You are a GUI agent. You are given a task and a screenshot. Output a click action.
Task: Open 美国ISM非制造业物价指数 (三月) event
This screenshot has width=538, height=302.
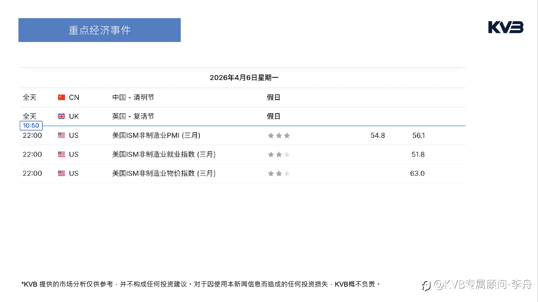tap(164, 173)
